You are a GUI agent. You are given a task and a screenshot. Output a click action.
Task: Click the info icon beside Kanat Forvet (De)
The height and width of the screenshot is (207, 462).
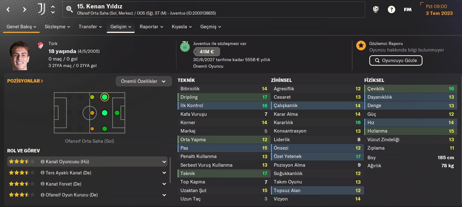pos(43,184)
